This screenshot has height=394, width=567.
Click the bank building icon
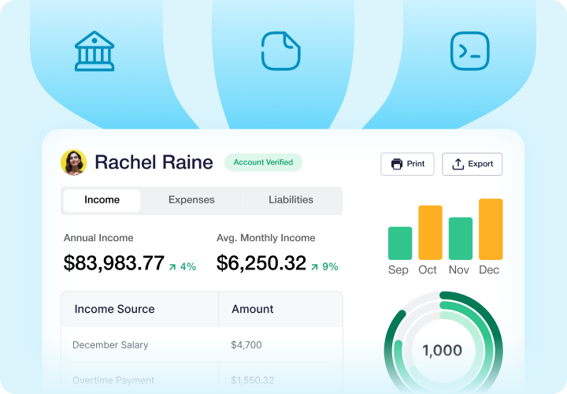pos(94,50)
